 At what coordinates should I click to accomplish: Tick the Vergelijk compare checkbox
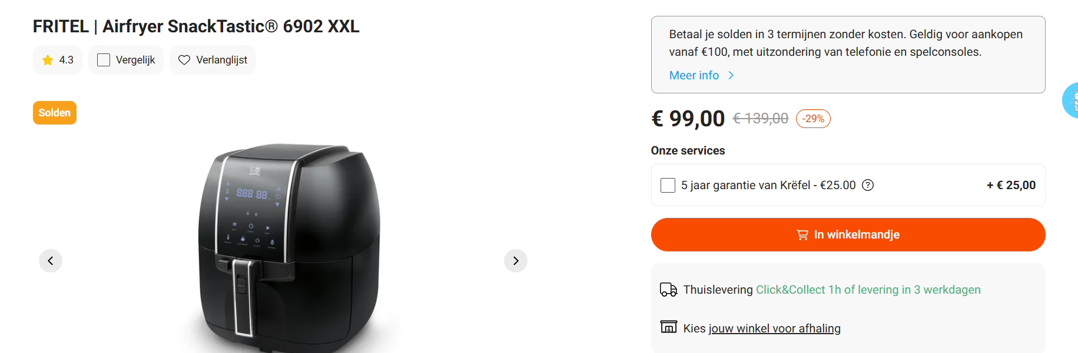point(104,60)
